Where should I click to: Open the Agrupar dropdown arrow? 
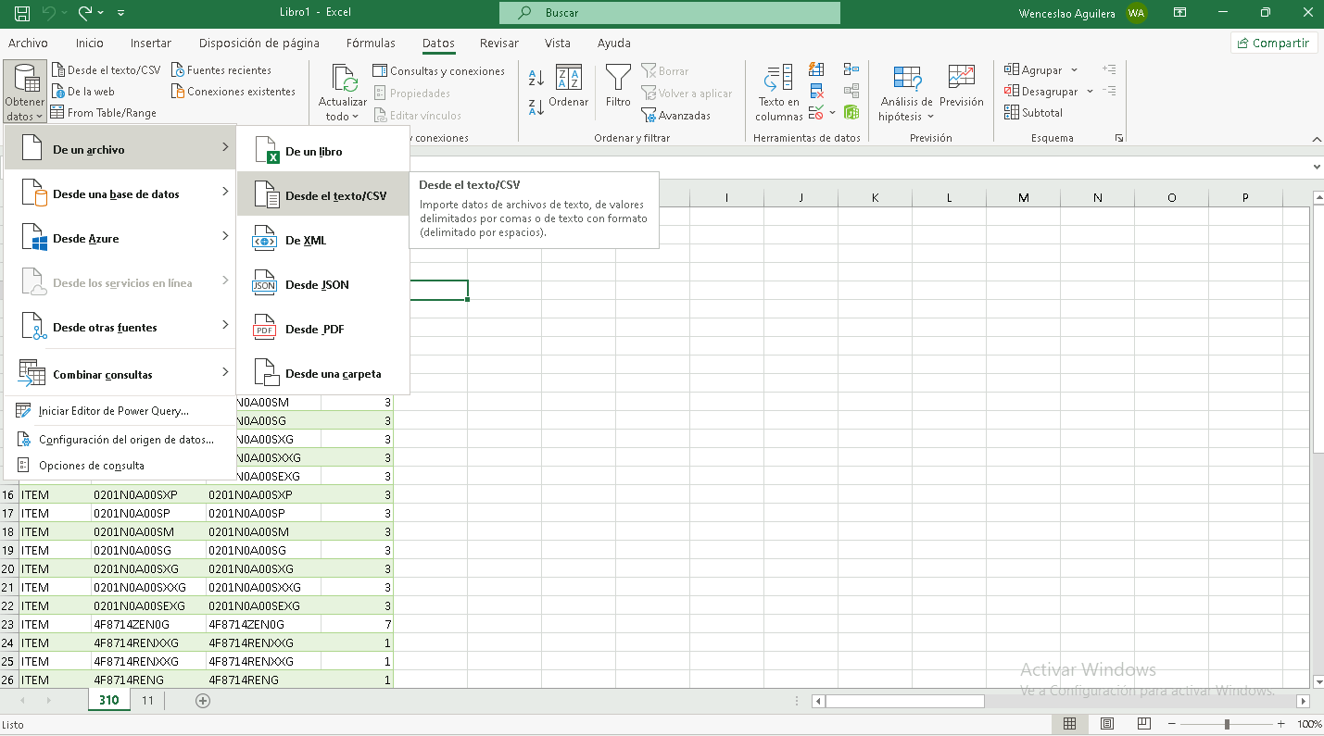(1074, 70)
